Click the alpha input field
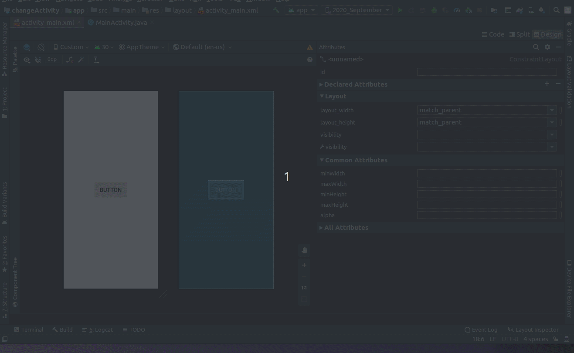The image size is (574, 353). tap(487, 215)
